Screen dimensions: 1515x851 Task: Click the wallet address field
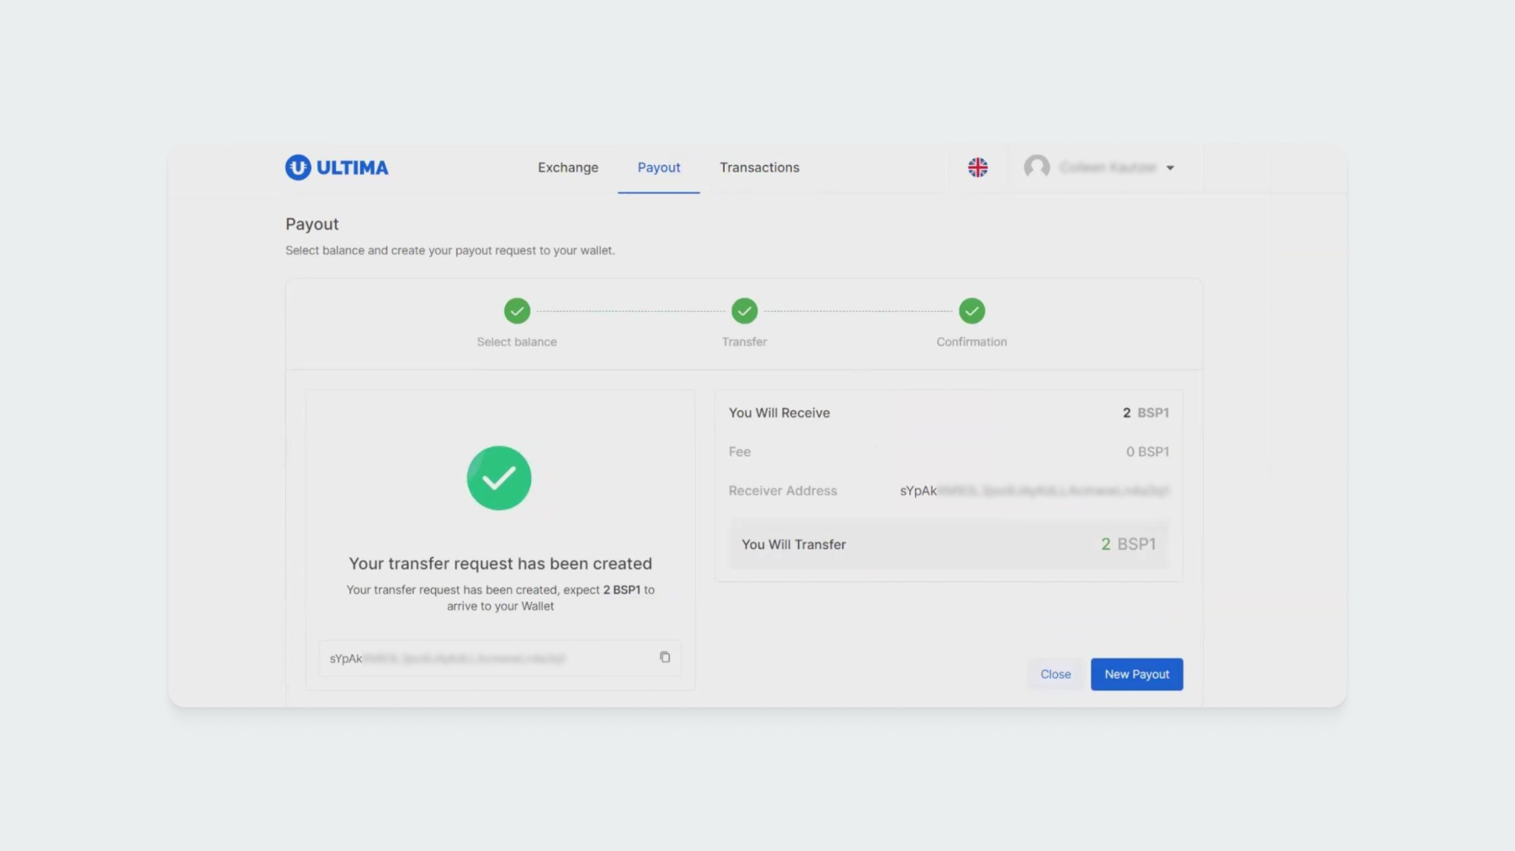[488, 658]
